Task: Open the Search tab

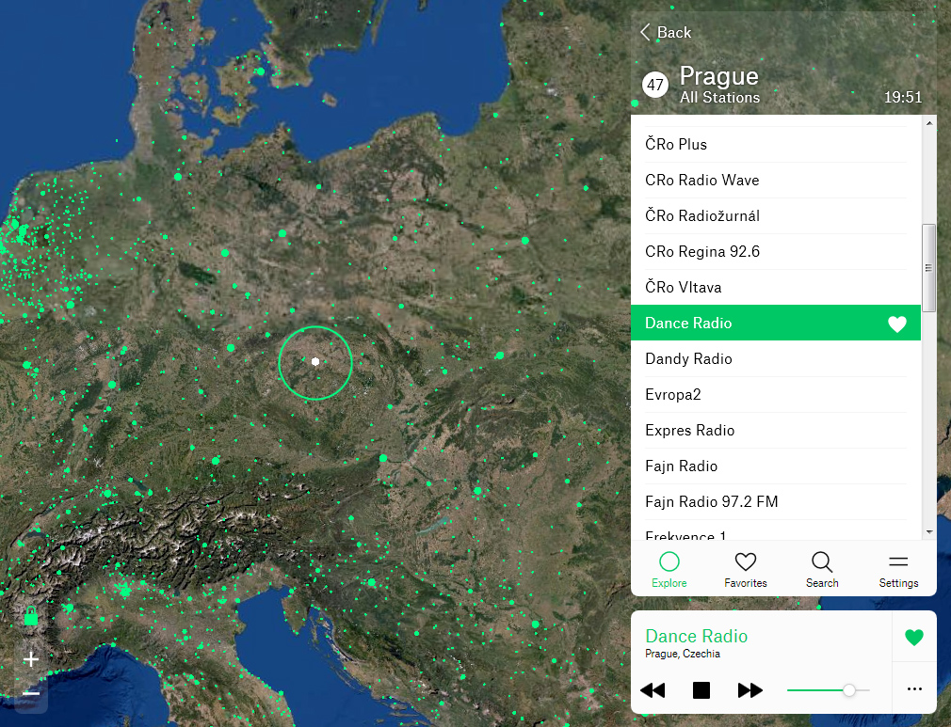Action: point(822,570)
